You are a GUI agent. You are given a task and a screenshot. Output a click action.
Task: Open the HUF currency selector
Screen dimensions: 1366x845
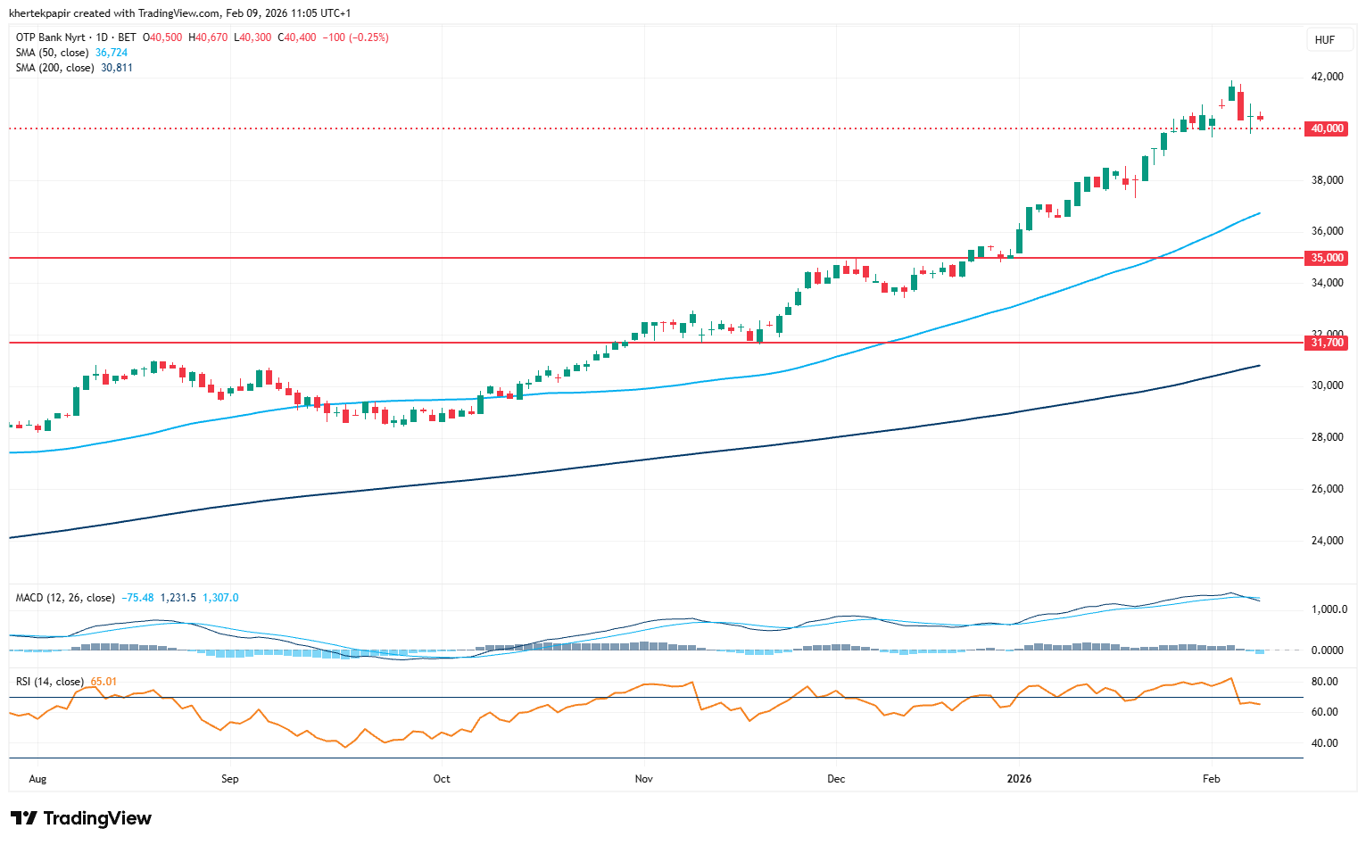pos(1324,40)
